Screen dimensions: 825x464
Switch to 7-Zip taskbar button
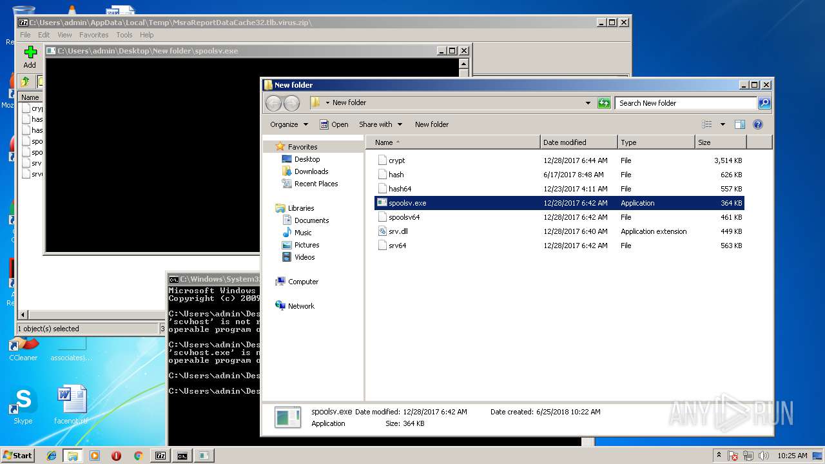pos(160,456)
